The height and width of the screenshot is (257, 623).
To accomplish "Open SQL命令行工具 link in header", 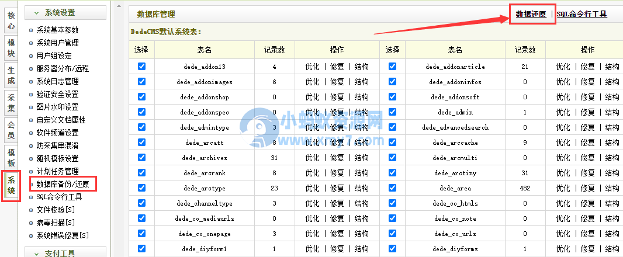I will (x=582, y=14).
